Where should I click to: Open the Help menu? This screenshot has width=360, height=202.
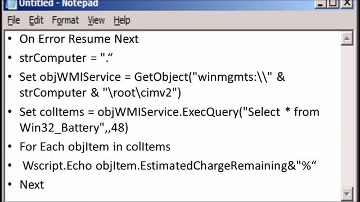pyautogui.click(x=122, y=21)
